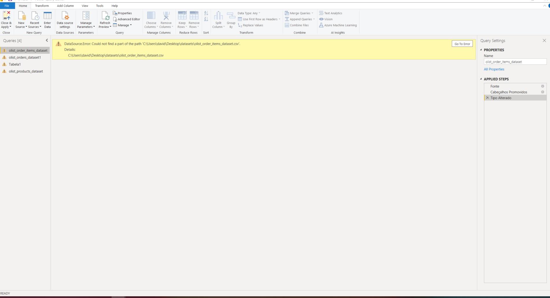This screenshot has width=550, height=298.
Task: Open Text Analytics
Action: 331,13
